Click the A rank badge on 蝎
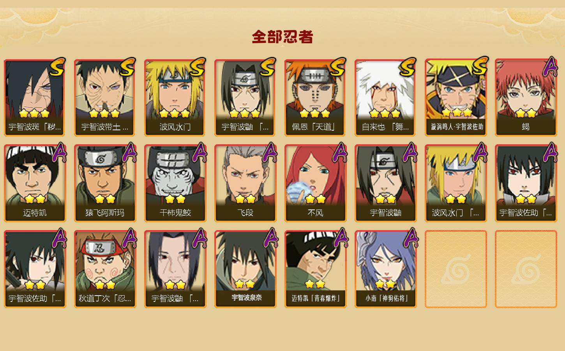565x351 pixels. tap(550, 66)
